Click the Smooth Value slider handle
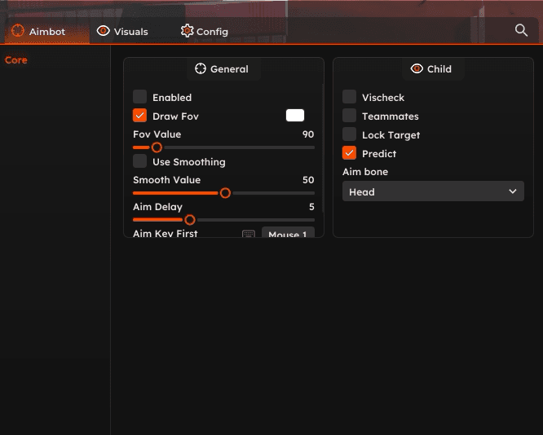 tap(225, 193)
